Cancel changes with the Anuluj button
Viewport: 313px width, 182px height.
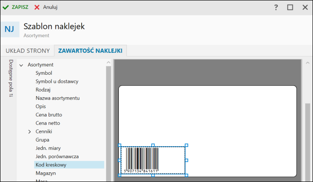[x=46, y=7]
